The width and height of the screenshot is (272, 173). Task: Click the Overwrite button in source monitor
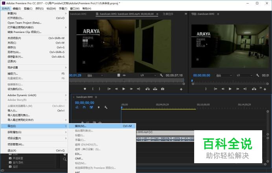pyautogui.click(x=155, y=89)
